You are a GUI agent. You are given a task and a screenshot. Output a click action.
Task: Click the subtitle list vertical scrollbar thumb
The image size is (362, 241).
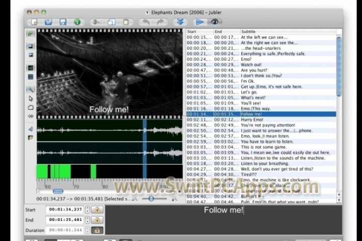click(x=339, y=67)
